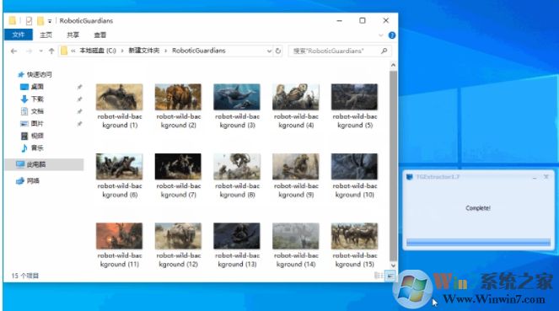The height and width of the screenshot is (311, 559).
Task: Switch to large thumbnails view icon
Action: click(x=390, y=276)
